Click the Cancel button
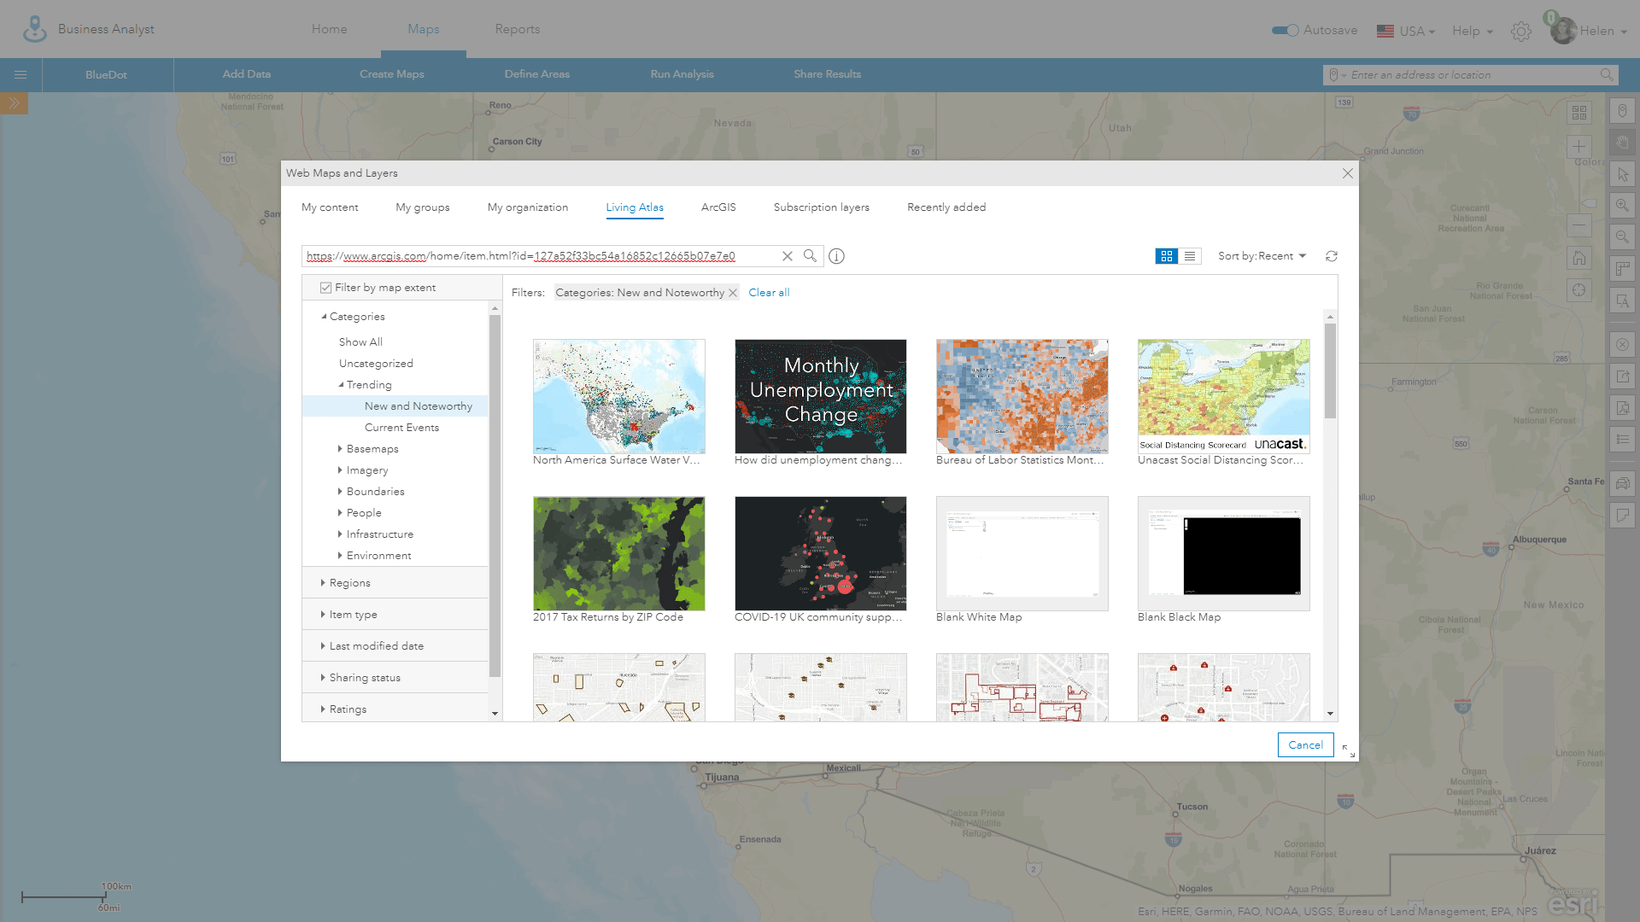This screenshot has height=922, width=1640. point(1307,744)
